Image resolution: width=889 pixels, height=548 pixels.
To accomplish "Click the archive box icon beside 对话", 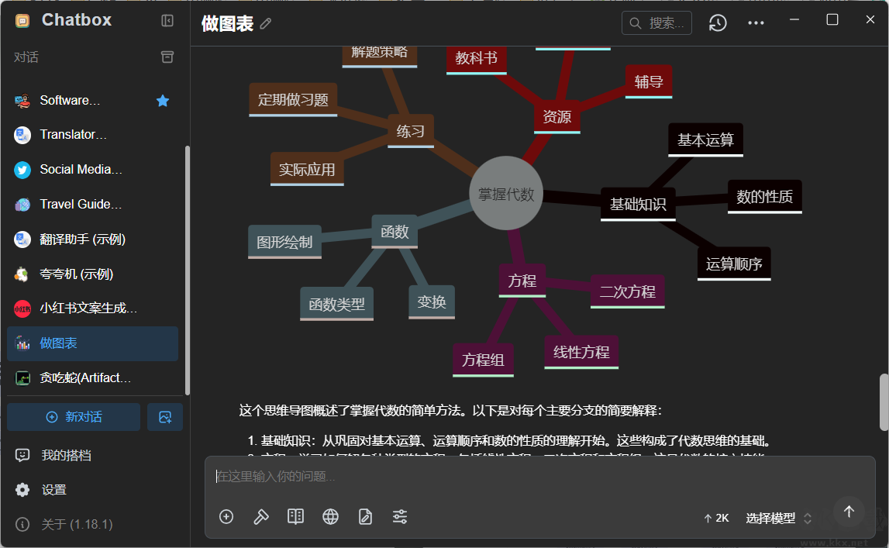I will [x=167, y=57].
